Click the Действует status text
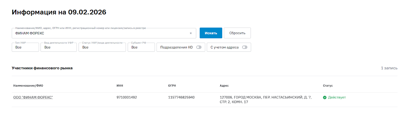The image size is (403, 127). tap(337, 97)
